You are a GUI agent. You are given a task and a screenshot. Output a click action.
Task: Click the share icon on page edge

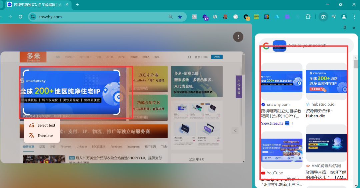235,131
